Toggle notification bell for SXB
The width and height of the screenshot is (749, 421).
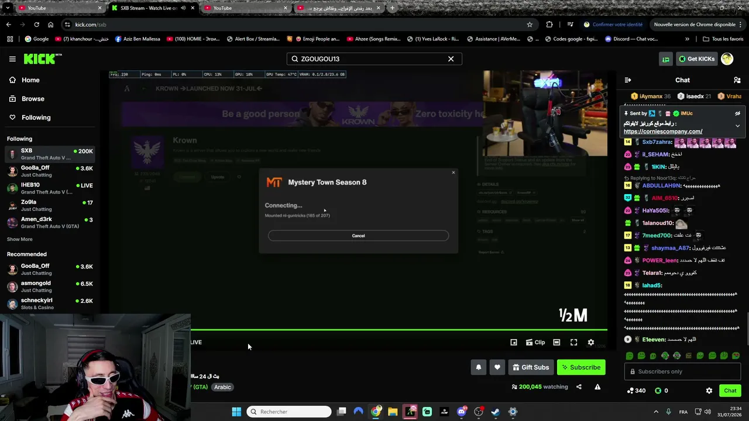pos(479,367)
